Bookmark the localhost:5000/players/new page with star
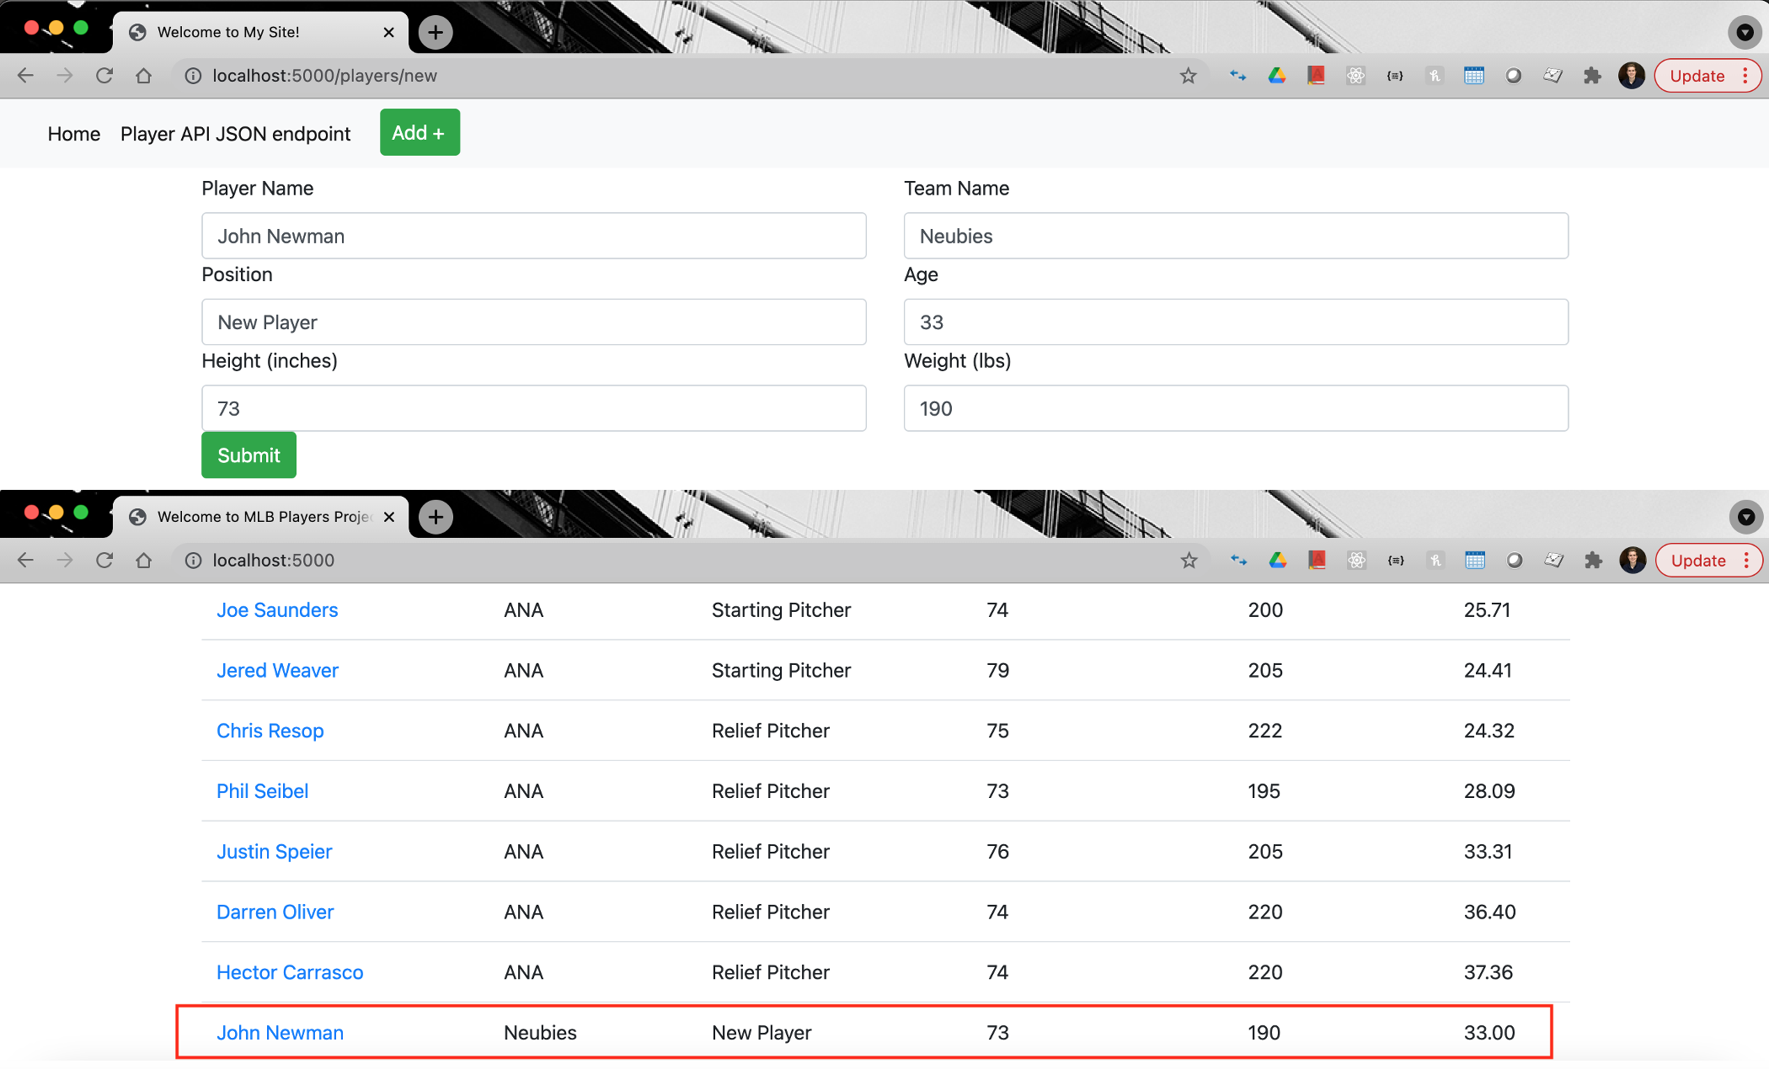The width and height of the screenshot is (1769, 1069). click(x=1188, y=76)
